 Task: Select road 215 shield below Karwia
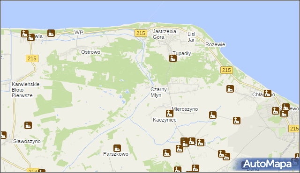(x=32, y=58)
